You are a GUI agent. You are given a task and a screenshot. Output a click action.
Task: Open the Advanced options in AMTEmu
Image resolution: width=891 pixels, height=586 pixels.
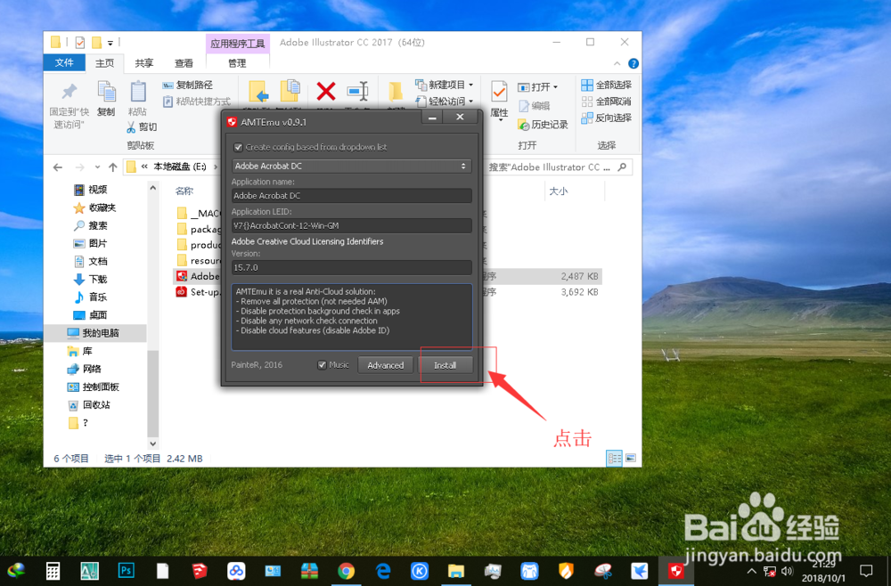385,365
